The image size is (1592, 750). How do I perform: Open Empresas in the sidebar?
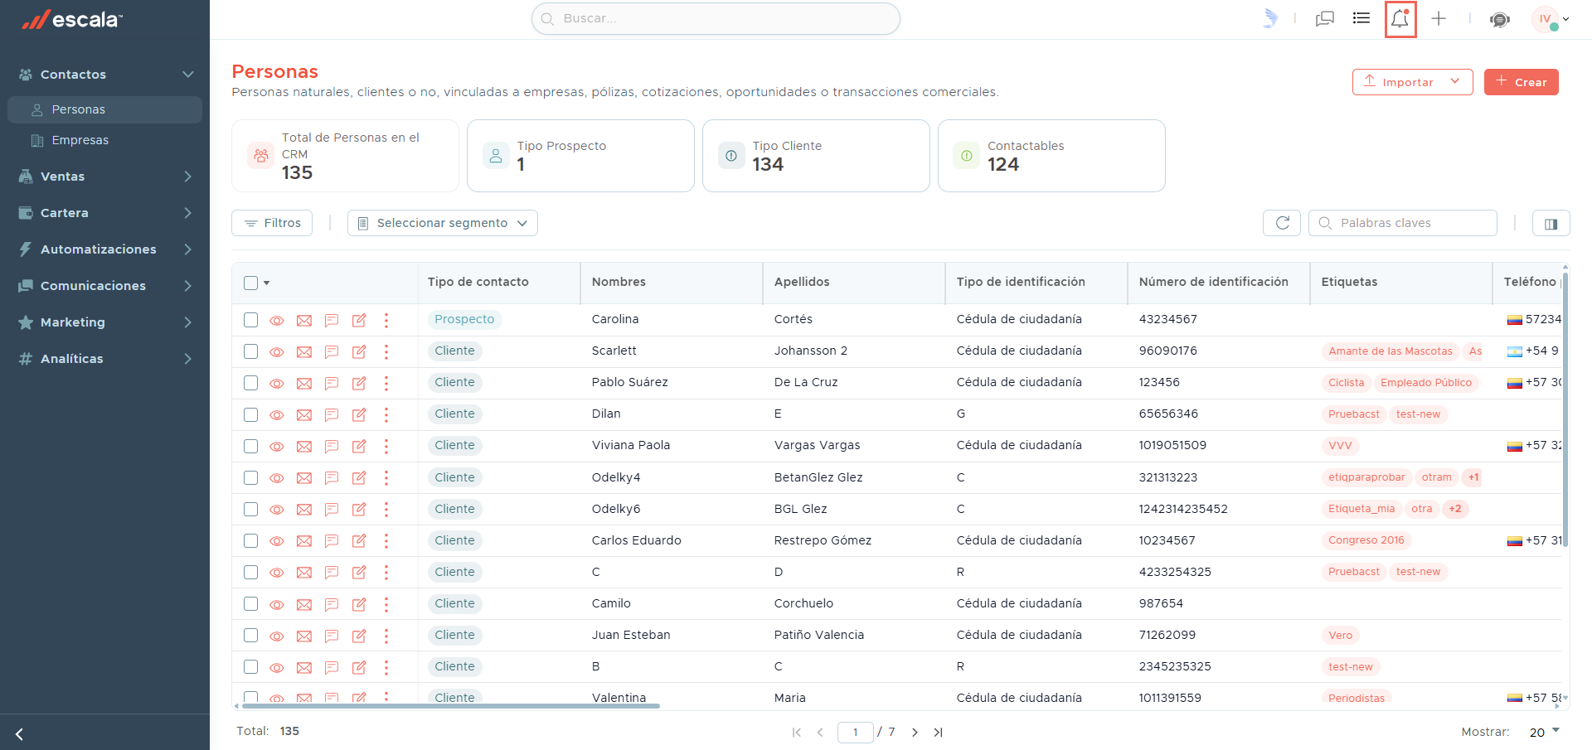[x=105, y=140]
